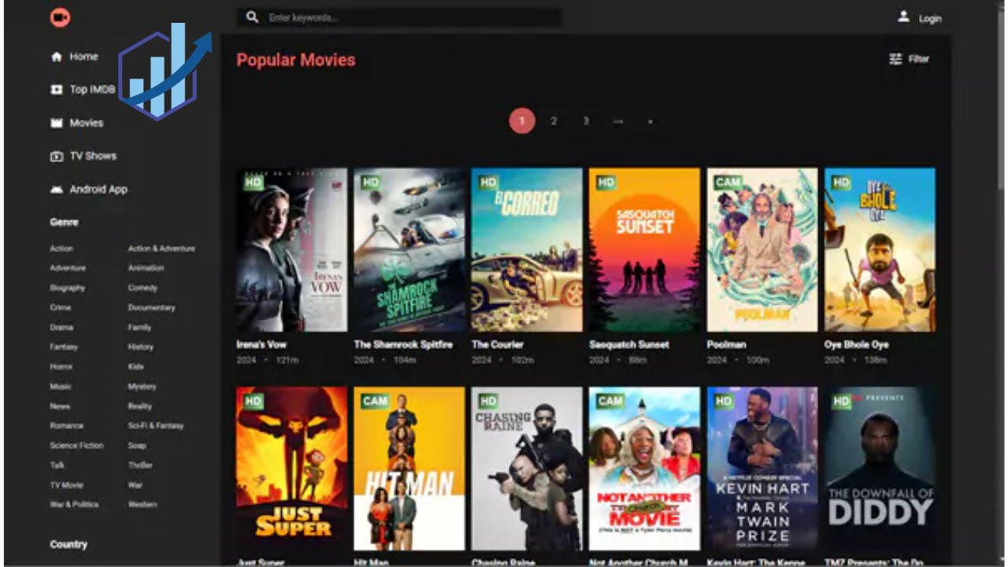Click the title 'The Courier'
Image resolution: width=1008 pixels, height=567 pixels.
498,344
